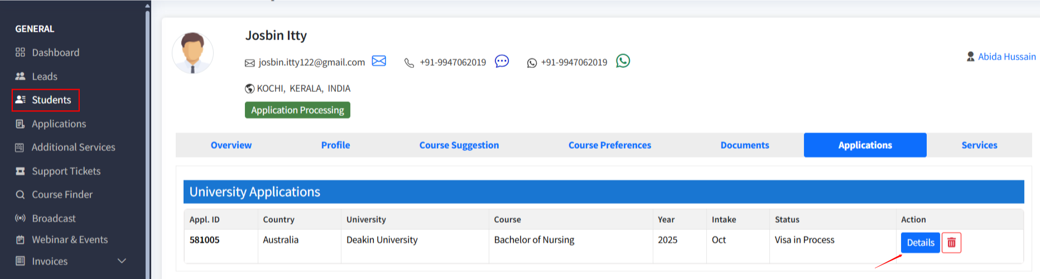Click the Details button for application
This screenshot has height=279, width=1040.
(920, 243)
